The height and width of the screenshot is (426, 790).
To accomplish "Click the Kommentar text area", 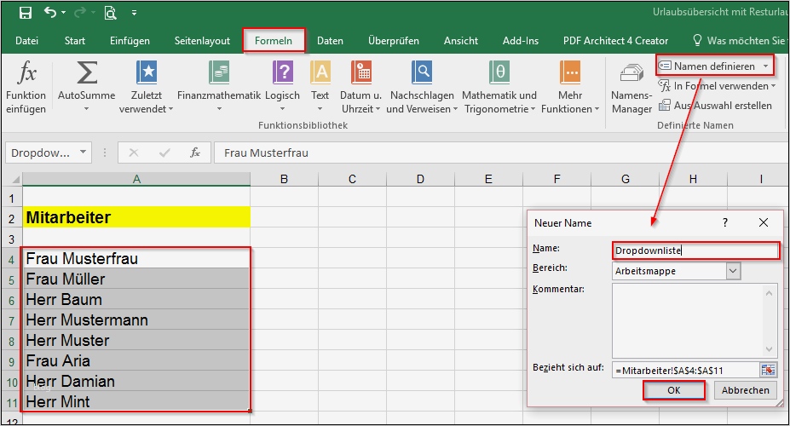I will (x=695, y=320).
